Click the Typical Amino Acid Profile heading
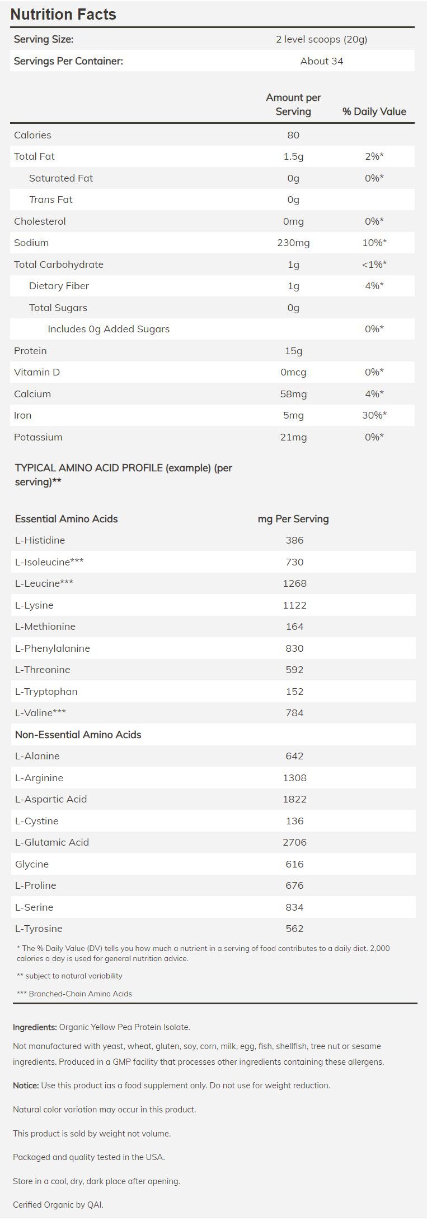The image size is (427, 1220). pos(123,475)
